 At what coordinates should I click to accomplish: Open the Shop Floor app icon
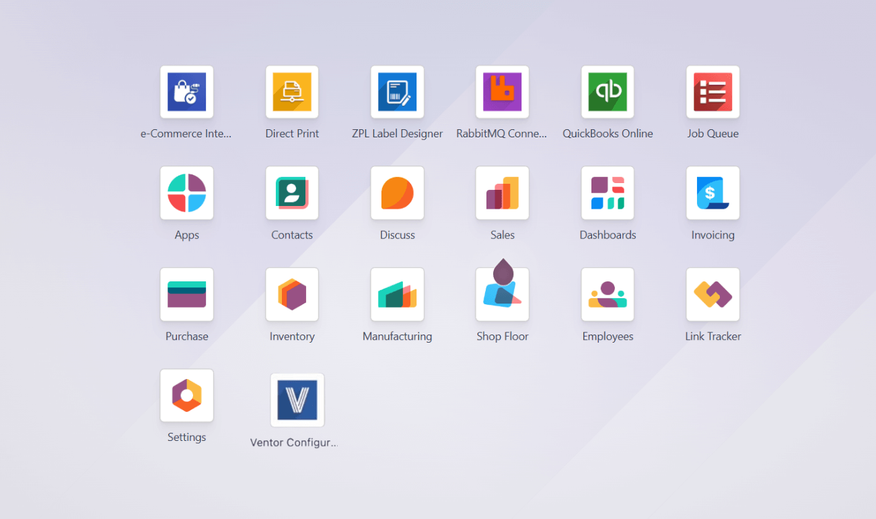click(502, 294)
